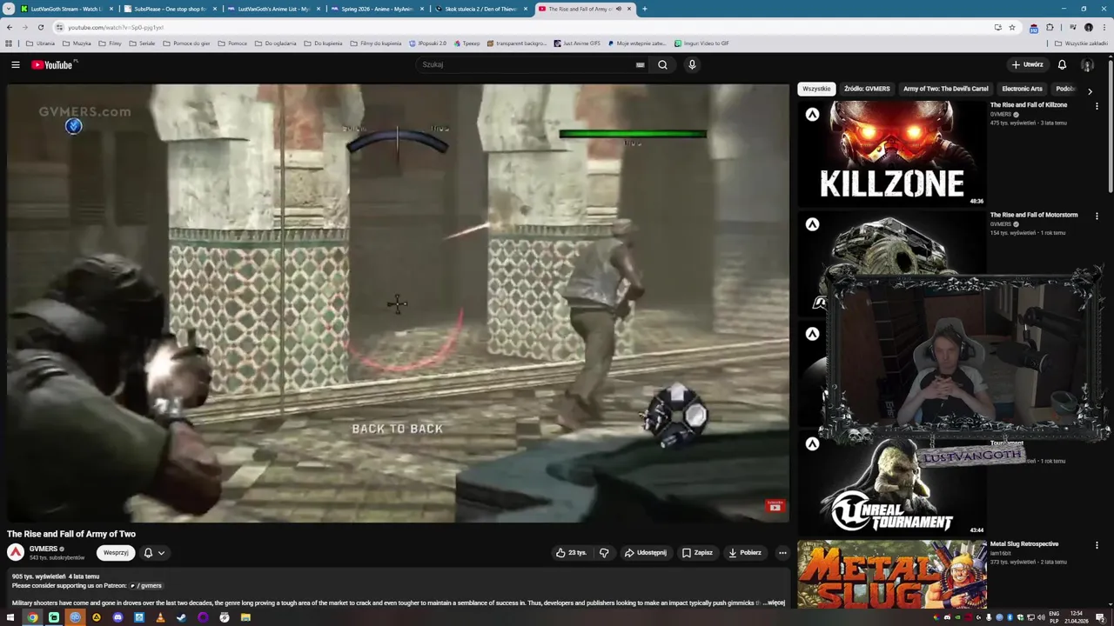Open Just Anime GIFS bookmark
The width and height of the screenshot is (1114, 626).
pyautogui.click(x=577, y=43)
